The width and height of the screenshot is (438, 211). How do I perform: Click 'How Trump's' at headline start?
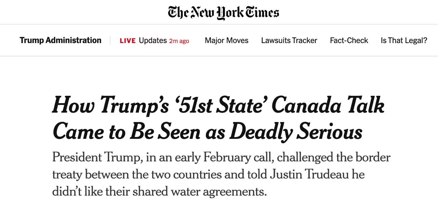110,105
